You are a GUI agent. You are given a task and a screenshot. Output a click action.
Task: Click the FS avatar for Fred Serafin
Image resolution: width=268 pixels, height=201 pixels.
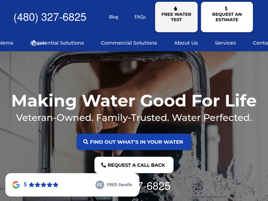tap(100, 185)
